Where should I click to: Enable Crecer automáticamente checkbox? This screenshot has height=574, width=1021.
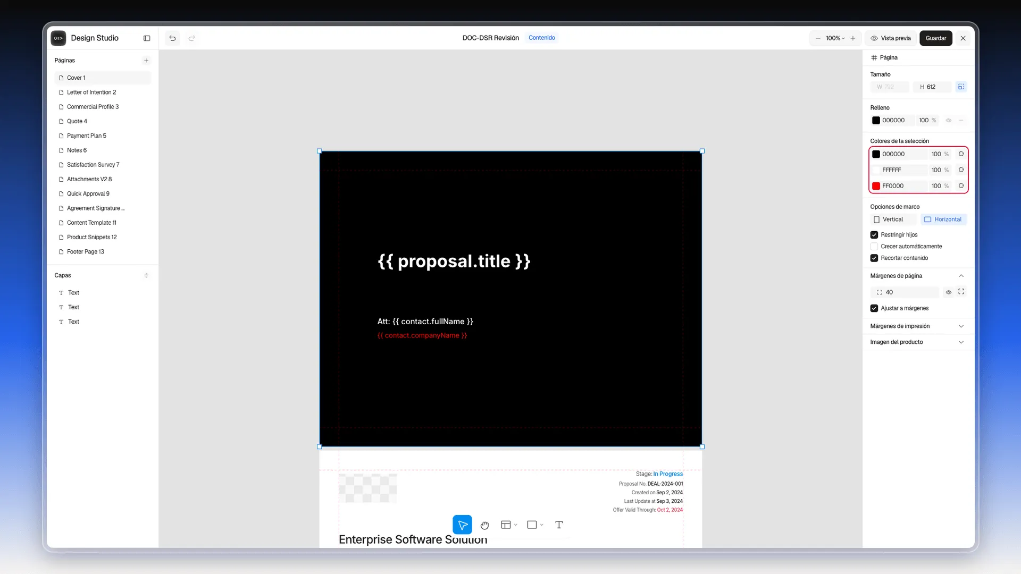(874, 247)
